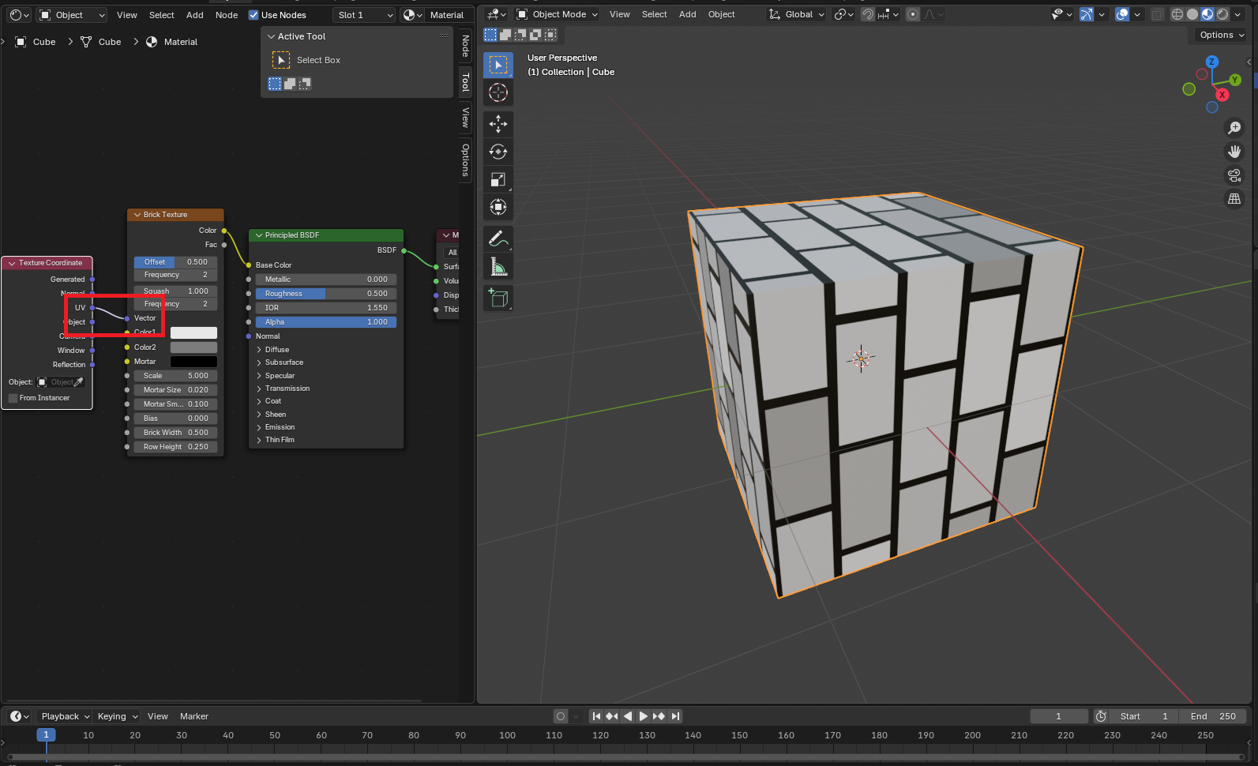Image resolution: width=1258 pixels, height=766 pixels.
Task: Open the timeline Marker menu
Action: point(194,716)
